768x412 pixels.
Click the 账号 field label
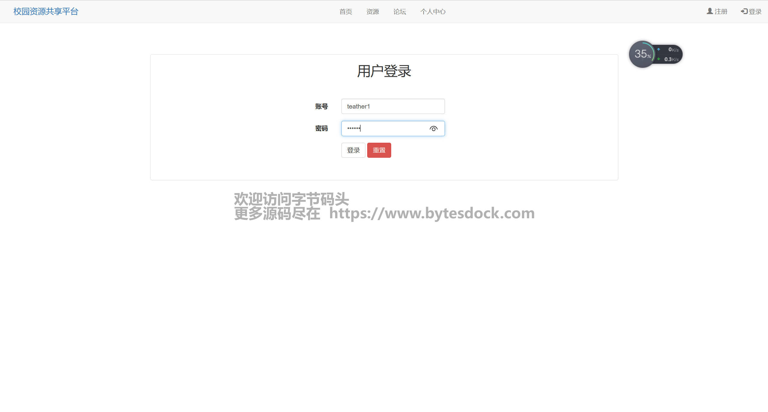pyautogui.click(x=321, y=106)
